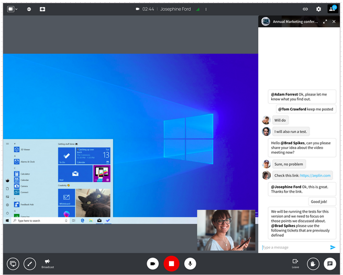Open Connect in Start menu list

click(x=21, y=192)
